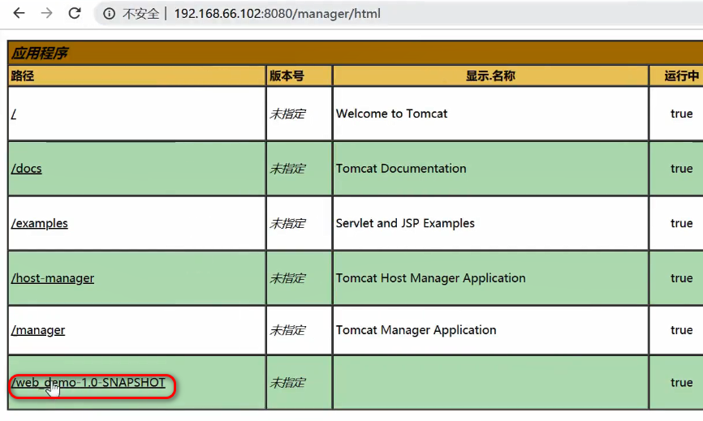Focus the address bar URL text
This screenshot has height=421, width=703.
tap(277, 14)
